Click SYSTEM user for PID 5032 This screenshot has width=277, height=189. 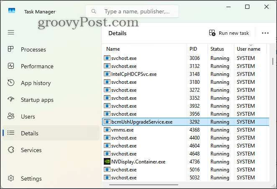[246, 178]
